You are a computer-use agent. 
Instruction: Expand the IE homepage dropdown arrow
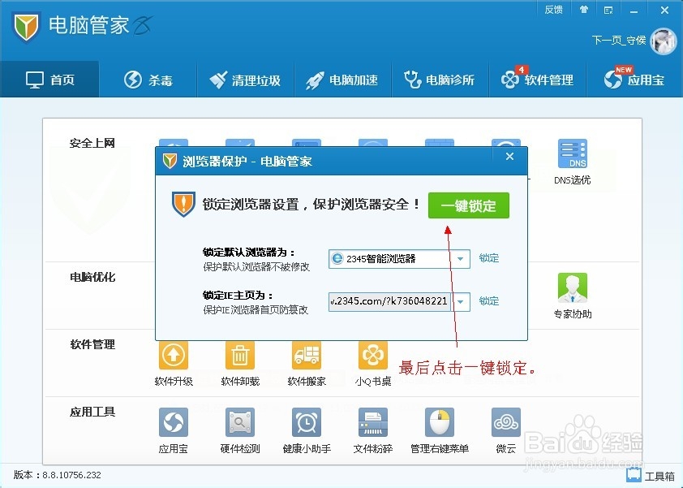pos(461,302)
